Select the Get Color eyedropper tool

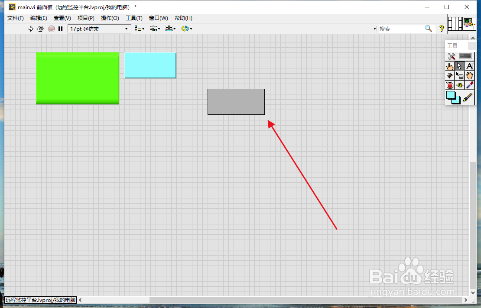point(469,85)
